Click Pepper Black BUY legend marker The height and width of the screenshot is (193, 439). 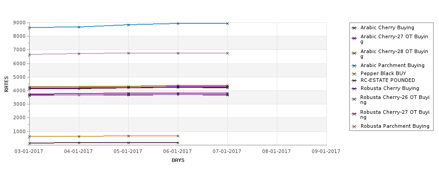tap(354, 74)
